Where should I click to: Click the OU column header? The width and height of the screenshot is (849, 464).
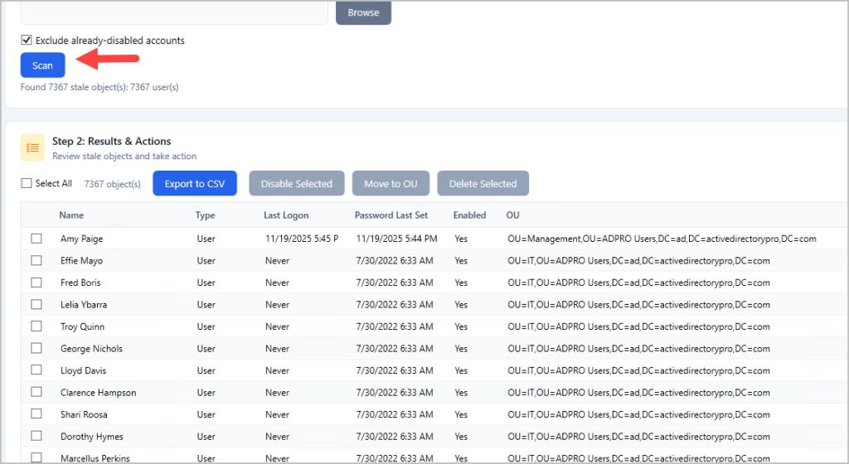click(x=512, y=215)
